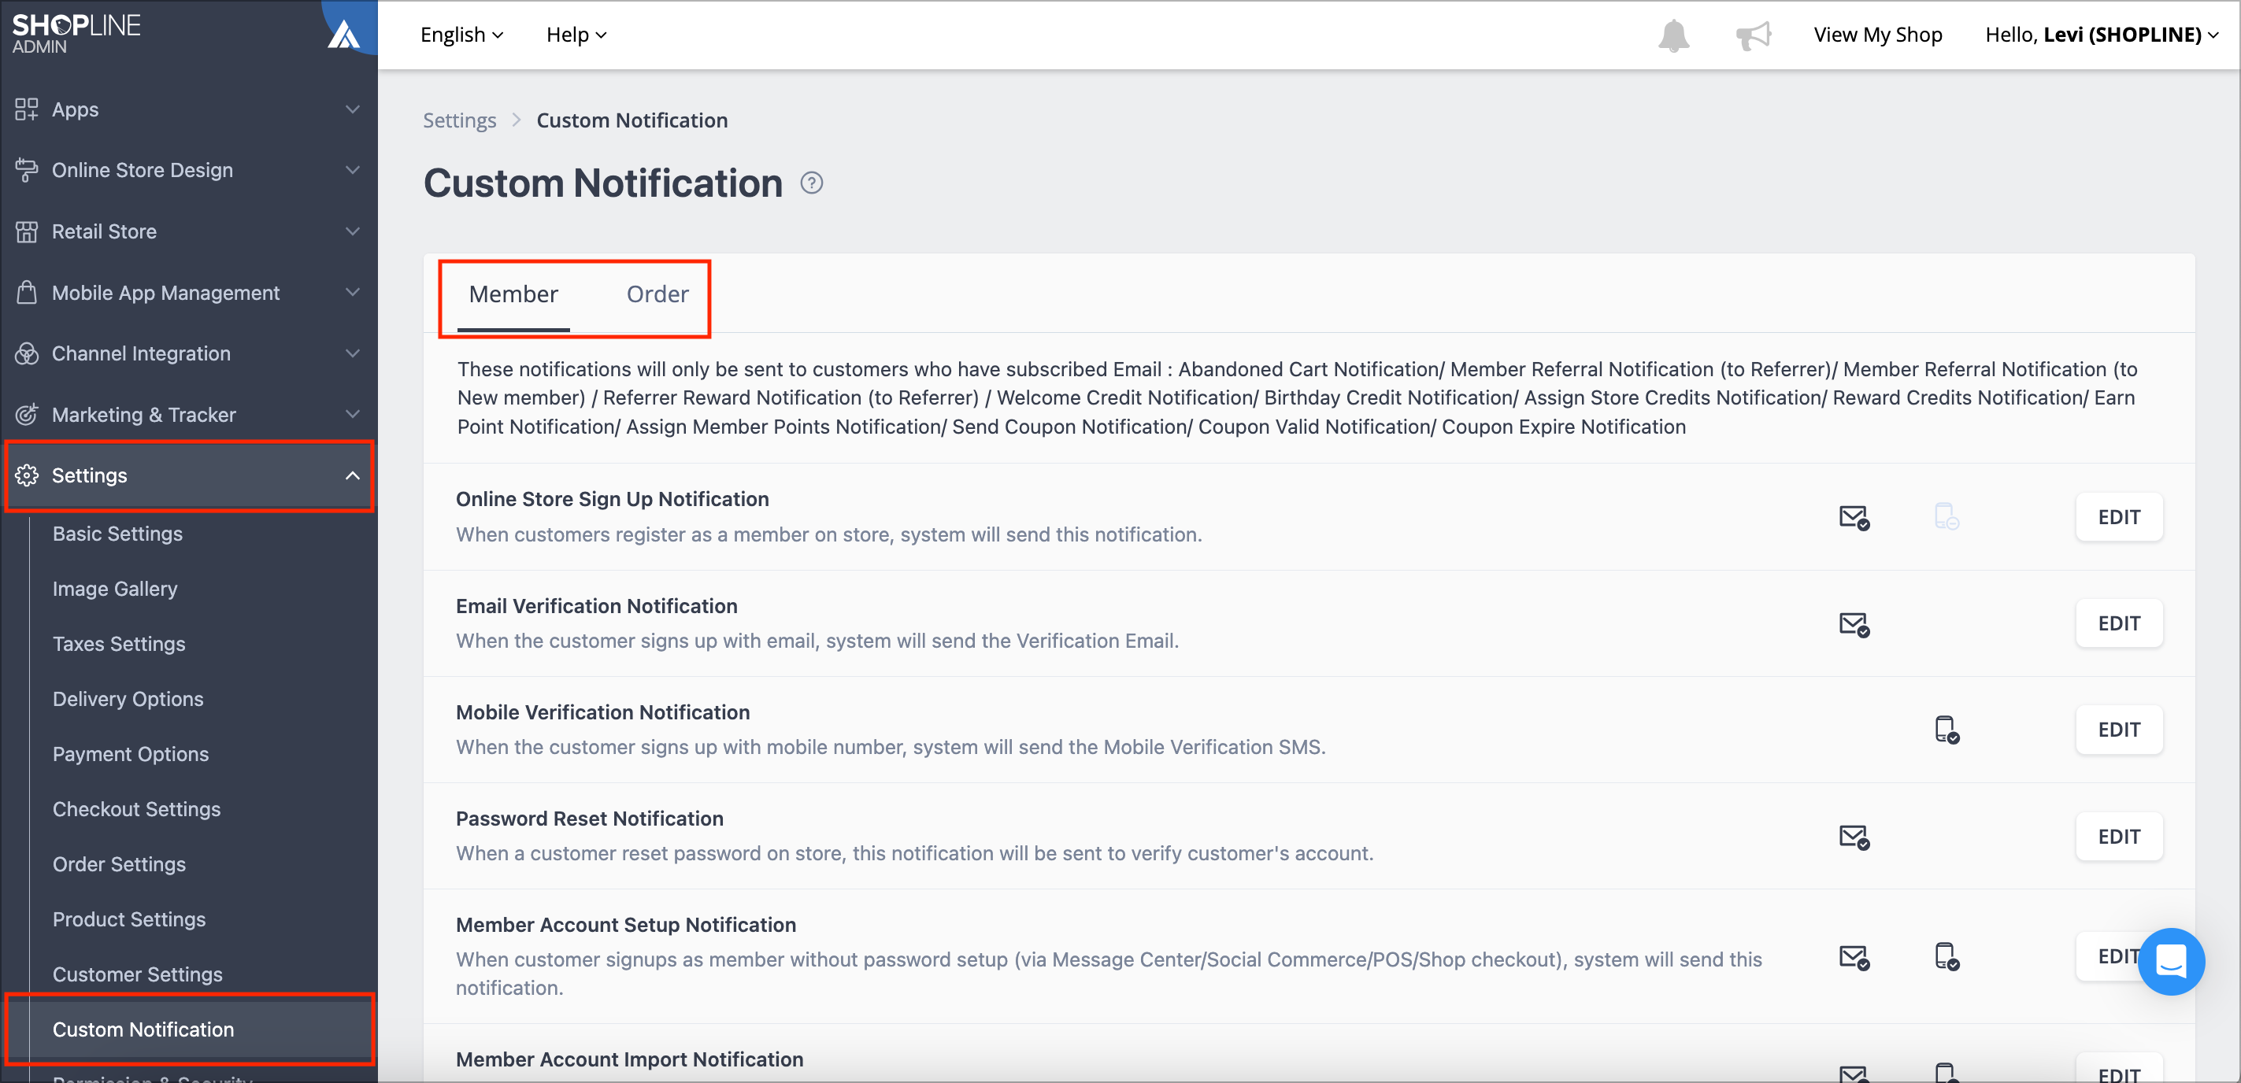Open Payment Options in sidebar
Image resolution: width=2241 pixels, height=1083 pixels.
click(x=131, y=754)
